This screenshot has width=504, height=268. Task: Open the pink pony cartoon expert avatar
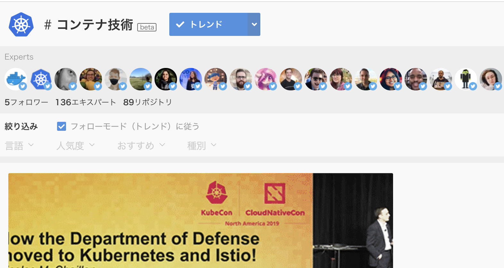click(266, 79)
